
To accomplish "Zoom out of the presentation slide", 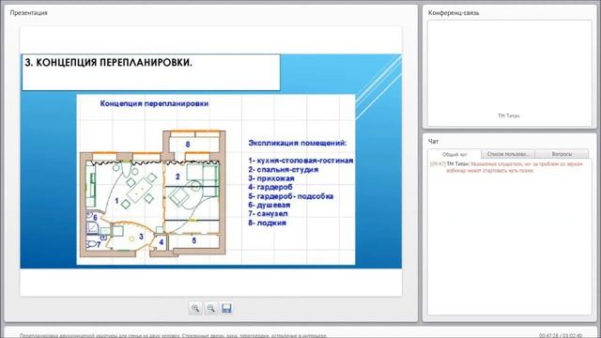I will pyautogui.click(x=210, y=308).
